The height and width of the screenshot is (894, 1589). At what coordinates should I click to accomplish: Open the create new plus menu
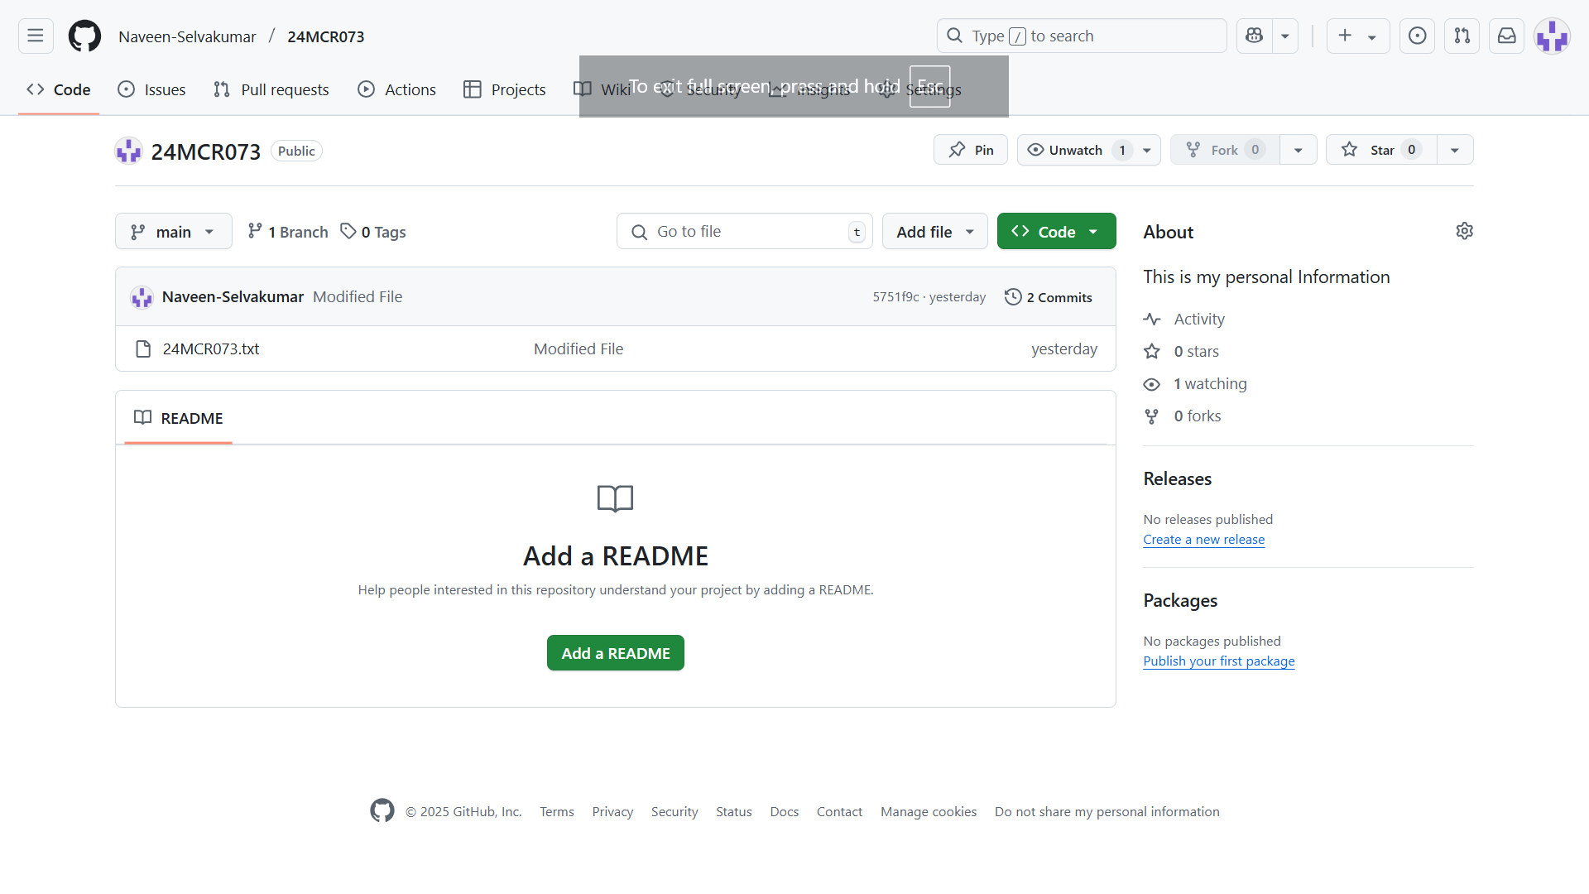[x=1357, y=36]
